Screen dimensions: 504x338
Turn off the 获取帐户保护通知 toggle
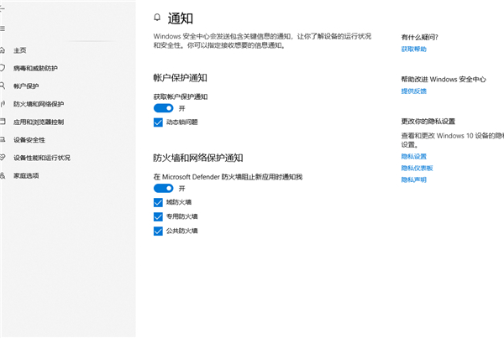tap(163, 108)
